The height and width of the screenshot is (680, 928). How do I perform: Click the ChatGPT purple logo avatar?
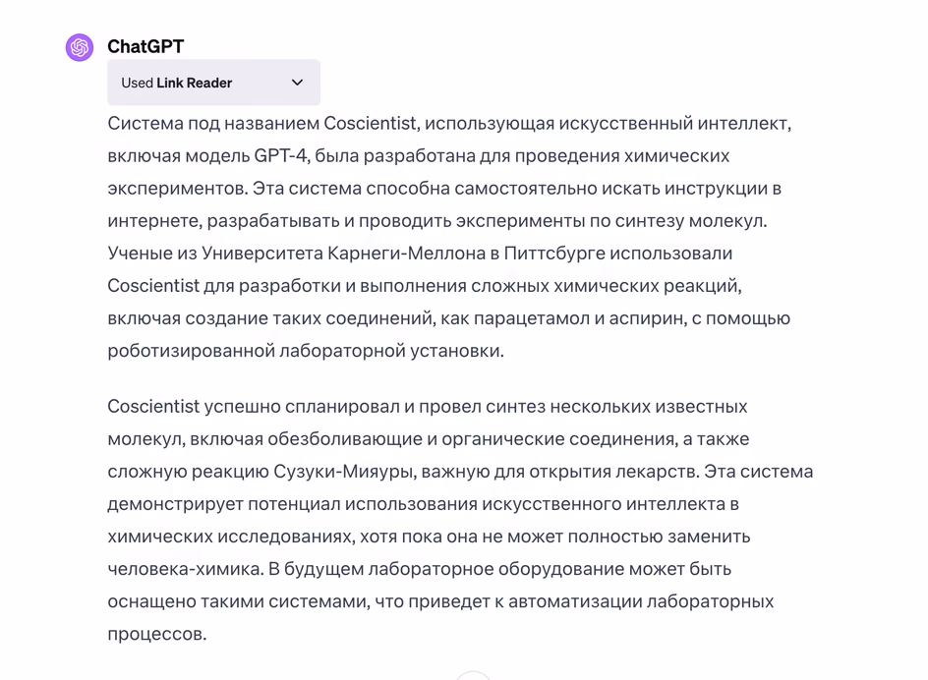pos(80,46)
